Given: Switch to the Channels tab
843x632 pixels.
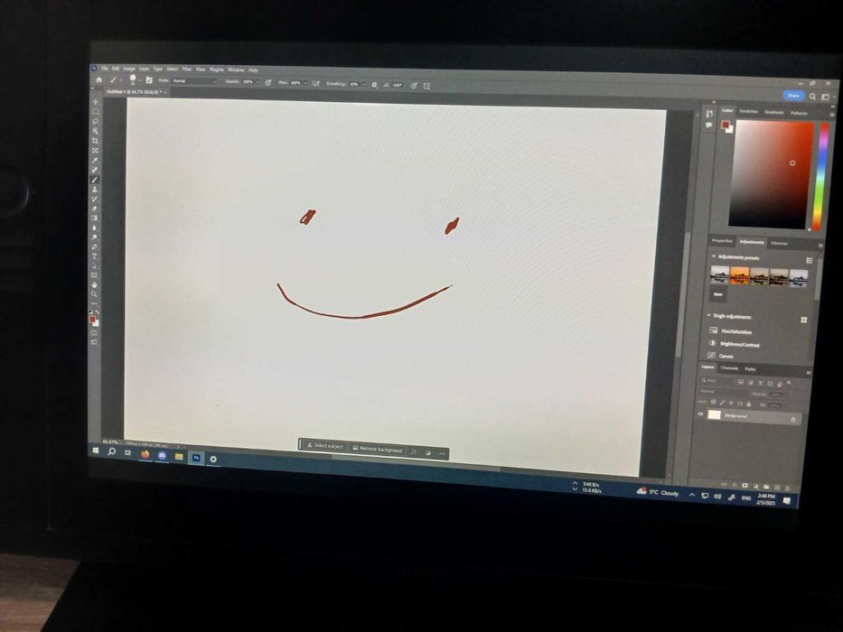Looking at the screenshot, I should 729,368.
